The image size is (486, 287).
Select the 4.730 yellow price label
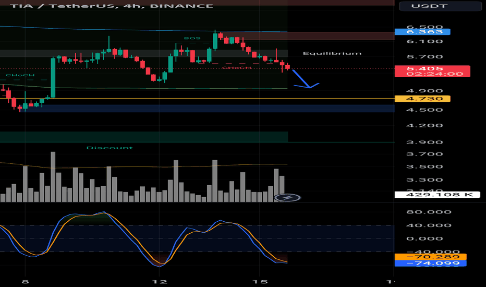(x=422, y=99)
